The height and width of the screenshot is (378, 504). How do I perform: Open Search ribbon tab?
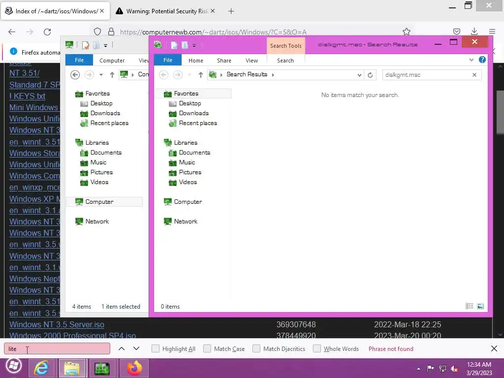click(x=285, y=61)
